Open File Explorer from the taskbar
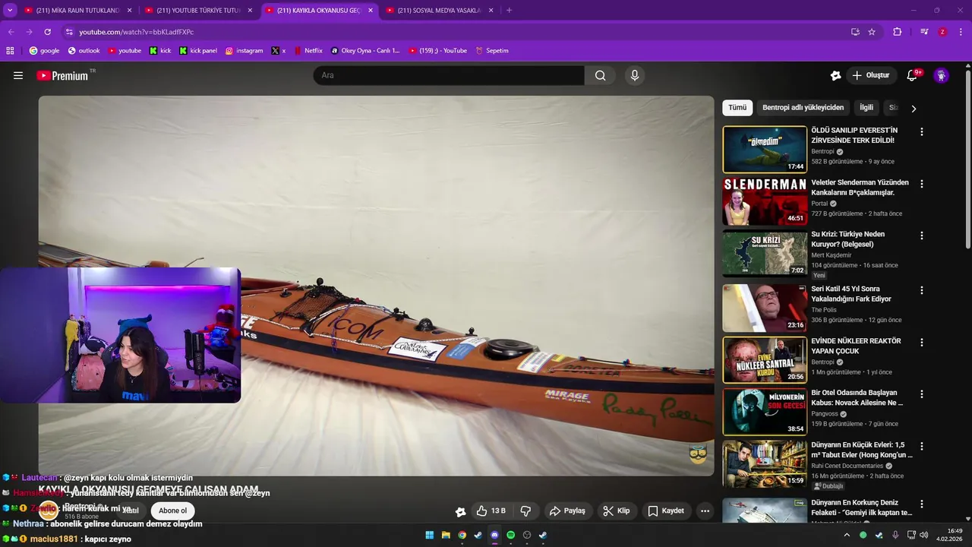 click(446, 535)
